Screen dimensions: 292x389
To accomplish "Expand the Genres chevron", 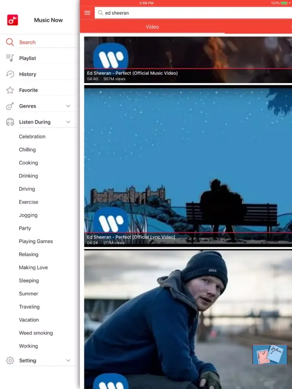I will point(68,106).
